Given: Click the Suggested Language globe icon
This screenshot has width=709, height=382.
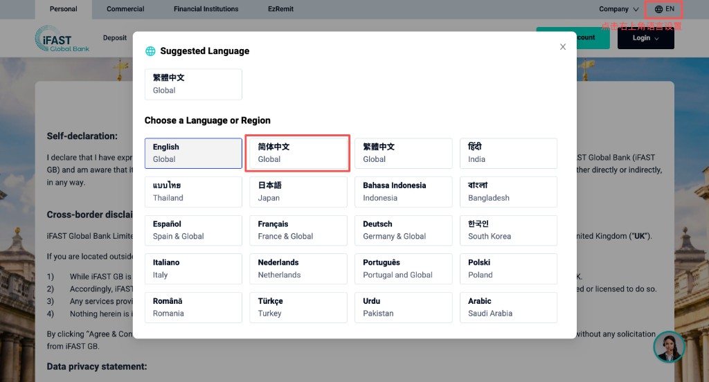Looking at the screenshot, I should point(150,51).
